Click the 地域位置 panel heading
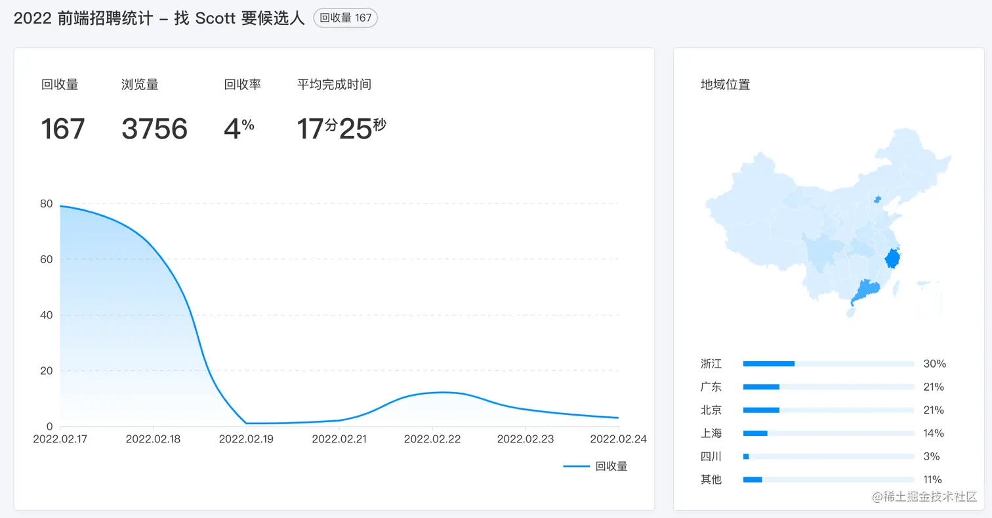The width and height of the screenshot is (992, 518). pyautogui.click(x=726, y=84)
